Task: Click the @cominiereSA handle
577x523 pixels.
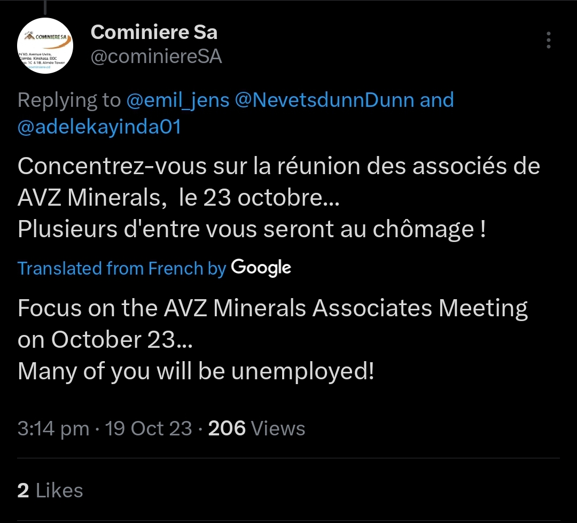Action: [x=157, y=57]
